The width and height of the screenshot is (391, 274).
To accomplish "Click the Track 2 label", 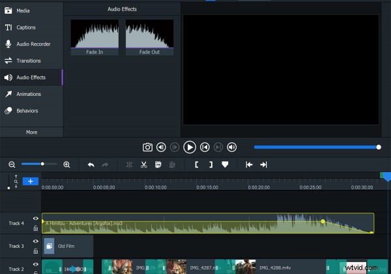I will (x=16, y=269).
